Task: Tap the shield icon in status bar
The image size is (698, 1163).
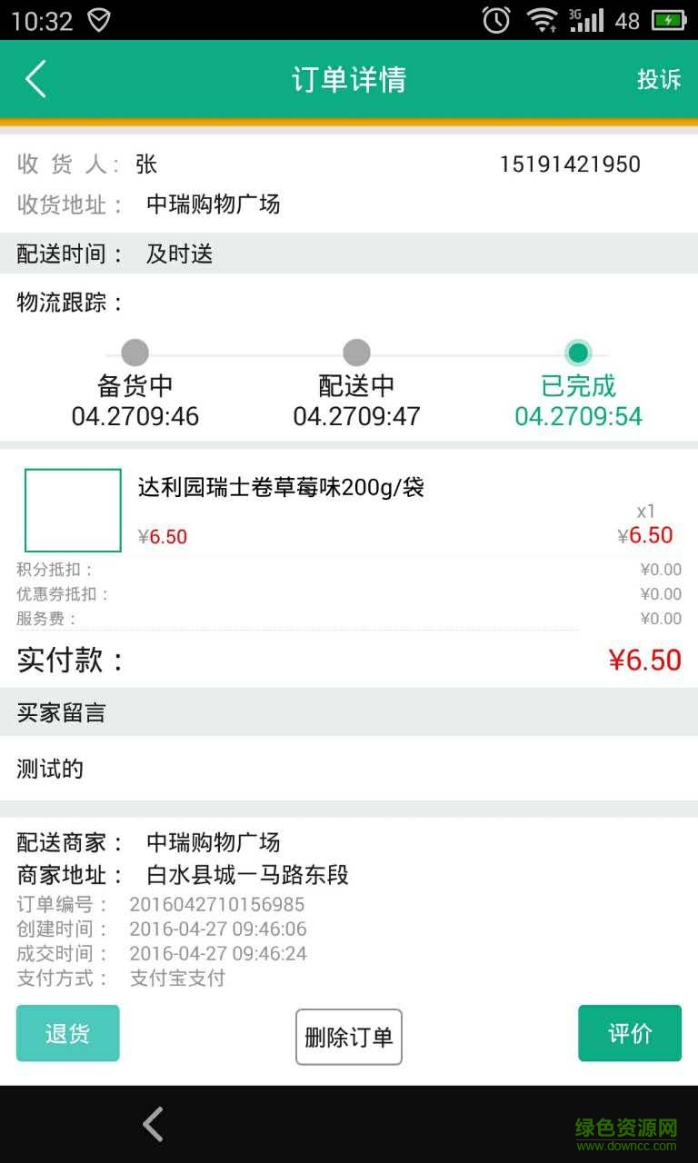Action: coord(98,20)
